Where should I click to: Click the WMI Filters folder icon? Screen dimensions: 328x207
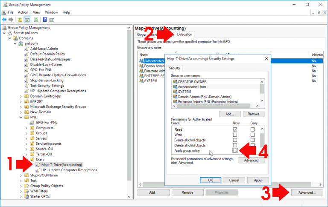click(x=26, y=191)
